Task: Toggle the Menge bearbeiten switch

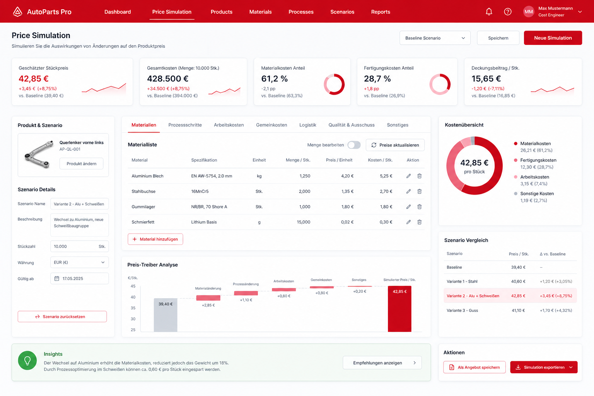Action: point(354,145)
